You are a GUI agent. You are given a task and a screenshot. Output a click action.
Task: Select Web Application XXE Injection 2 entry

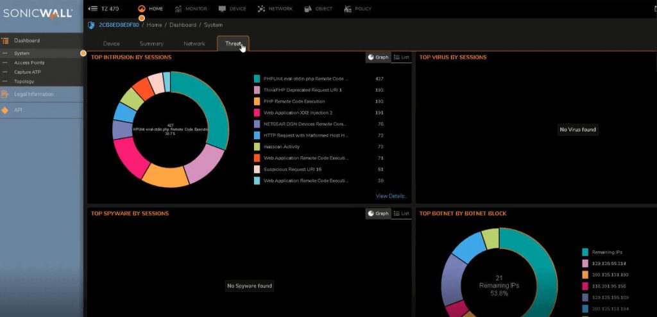pos(298,113)
